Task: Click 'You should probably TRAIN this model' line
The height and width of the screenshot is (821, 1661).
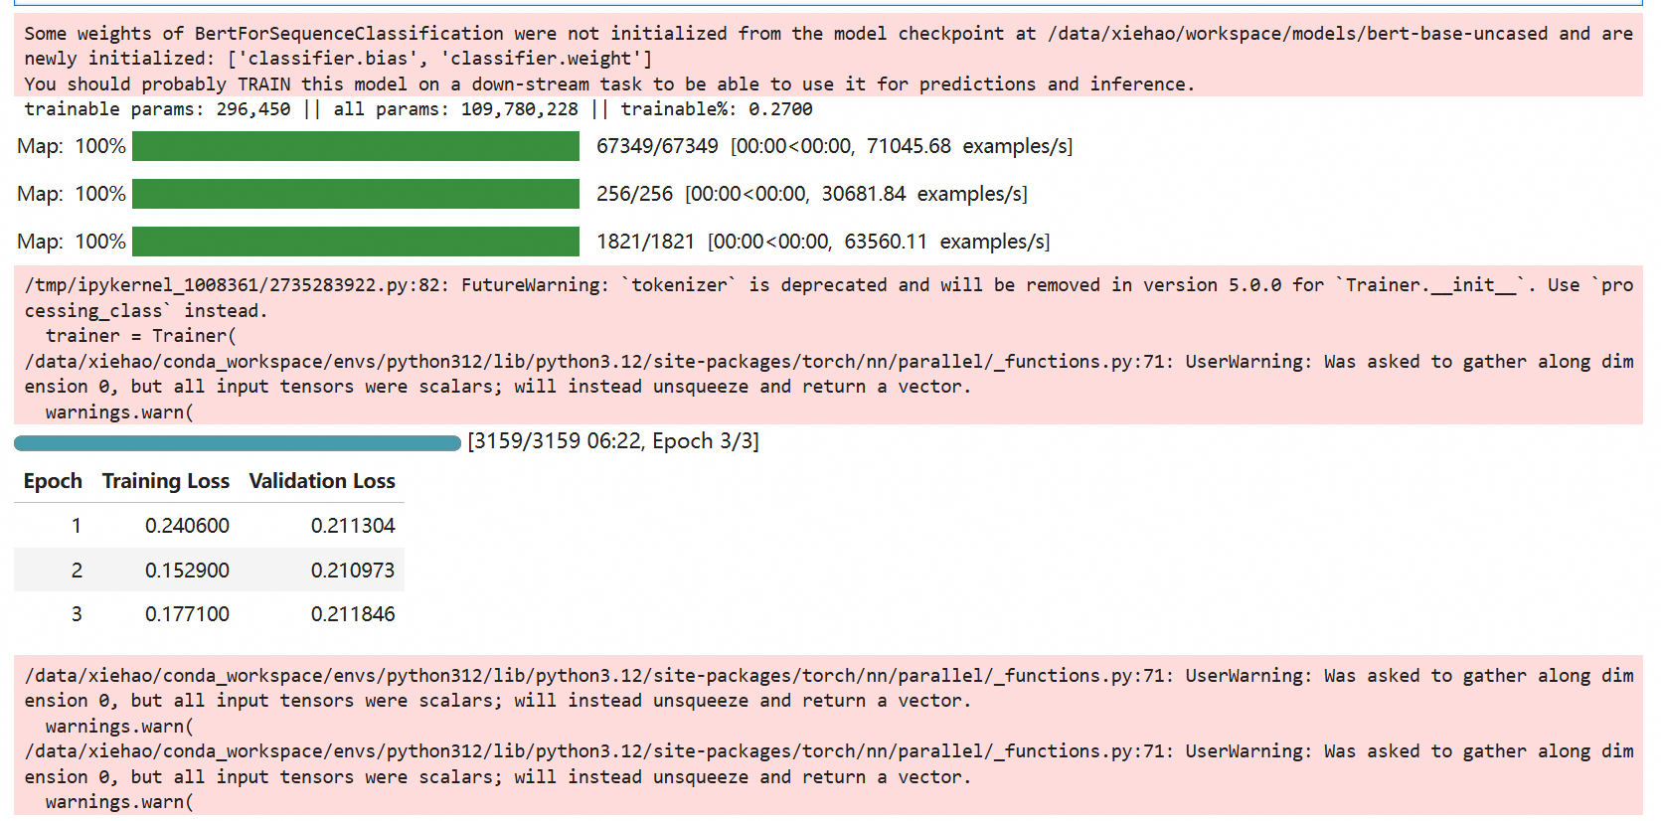Action: coord(609,84)
